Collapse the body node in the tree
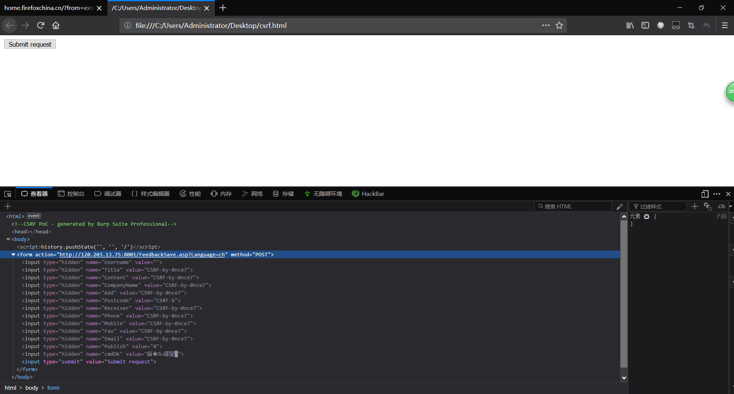Viewport: 734px width, 394px height. point(8,239)
